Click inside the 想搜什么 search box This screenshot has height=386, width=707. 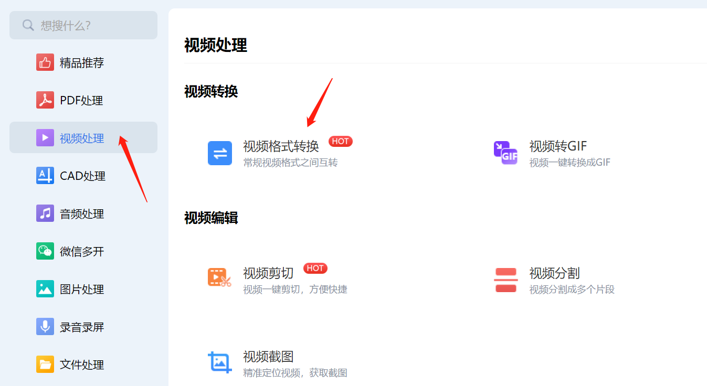(84, 25)
